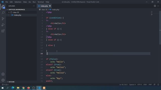Click index.php in the breadcrumb

tap(56, 9)
